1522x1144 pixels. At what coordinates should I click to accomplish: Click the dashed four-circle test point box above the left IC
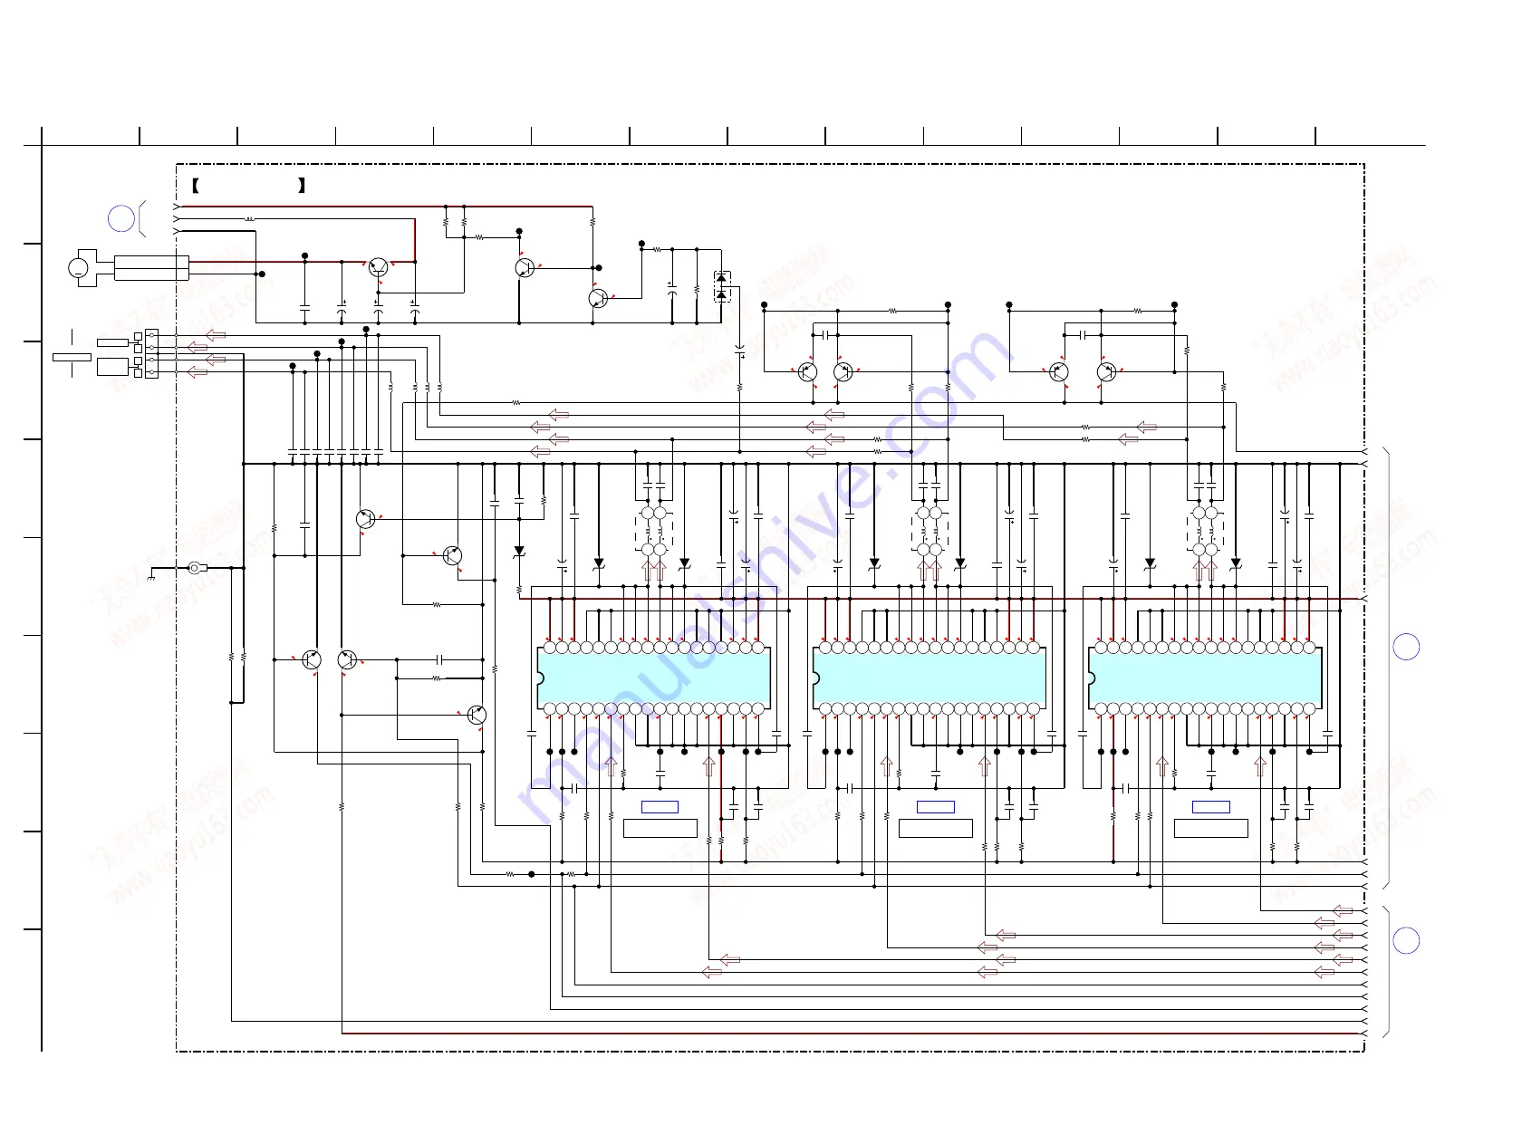[653, 532]
